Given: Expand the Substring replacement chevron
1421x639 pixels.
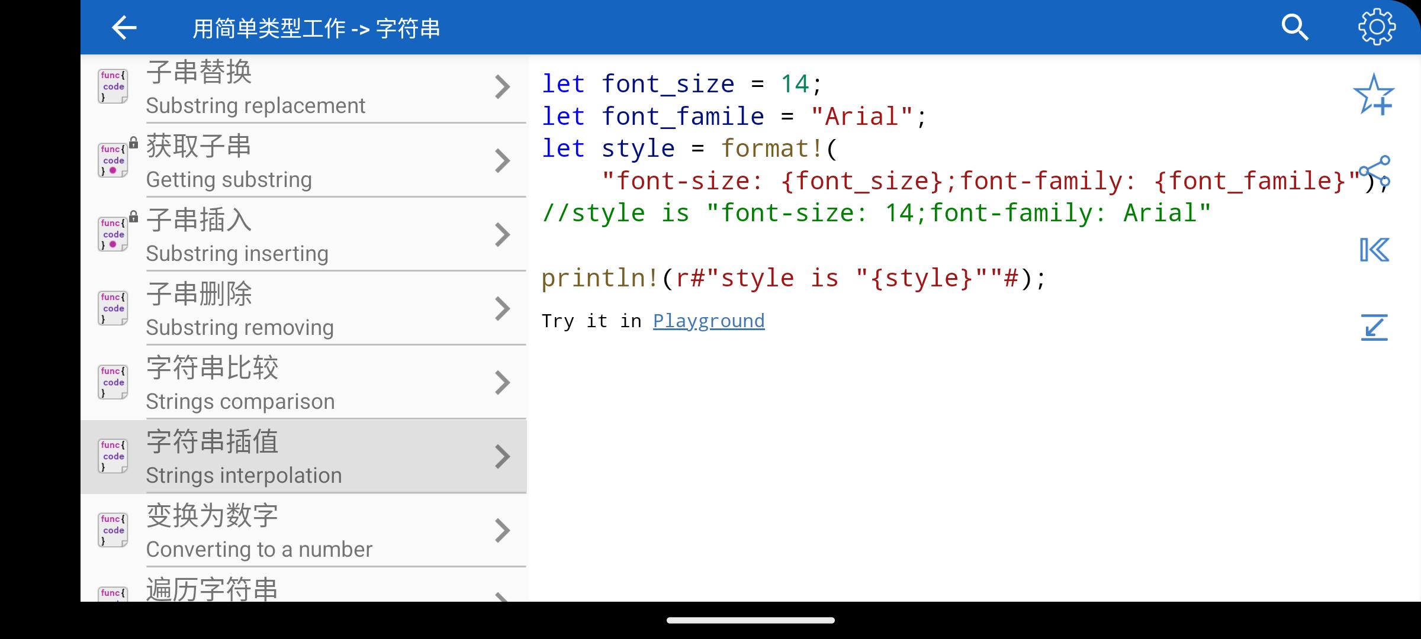Looking at the screenshot, I should tap(502, 87).
